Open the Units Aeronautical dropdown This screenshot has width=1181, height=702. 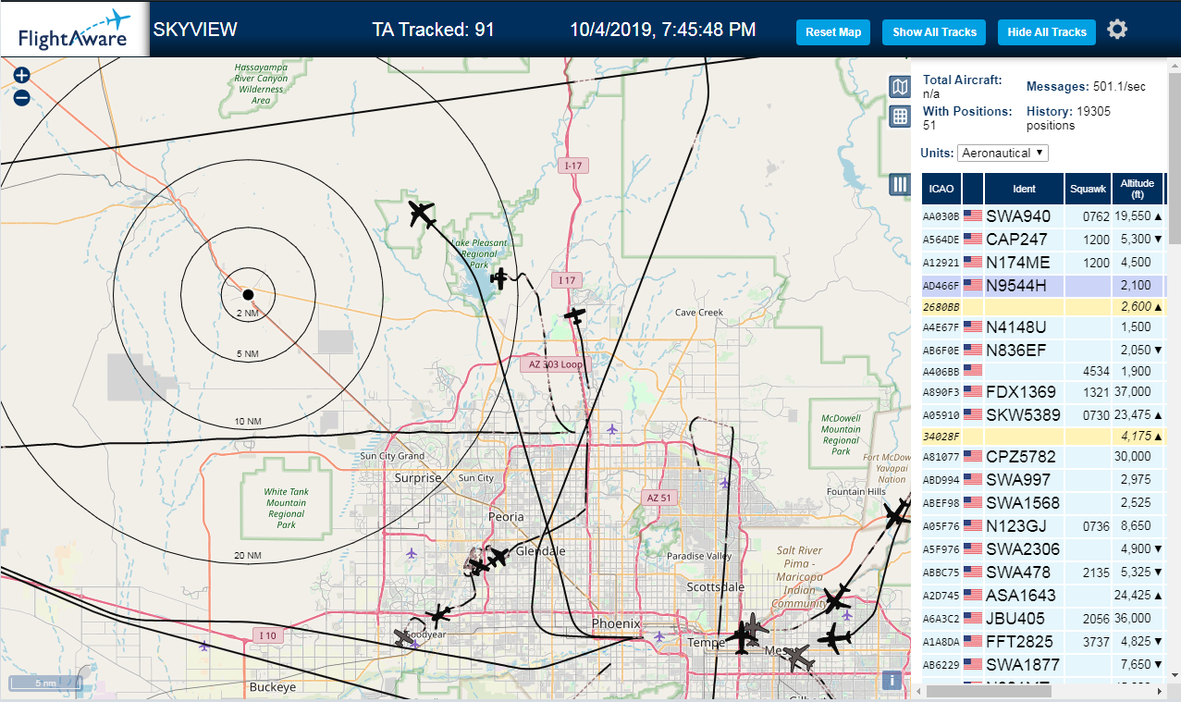pos(1003,153)
